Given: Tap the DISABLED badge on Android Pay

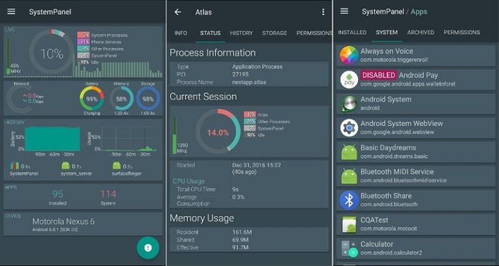Looking at the screenshot, I should tap(379, 75).
